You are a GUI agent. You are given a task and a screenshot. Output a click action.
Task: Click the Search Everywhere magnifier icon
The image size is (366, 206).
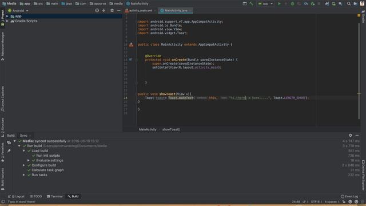348,3
